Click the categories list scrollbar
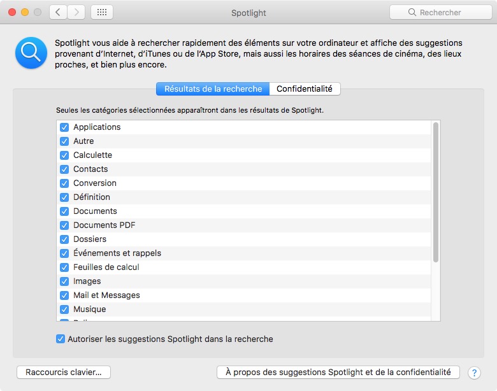Screen dimensions: 497x391 (436, 191)
